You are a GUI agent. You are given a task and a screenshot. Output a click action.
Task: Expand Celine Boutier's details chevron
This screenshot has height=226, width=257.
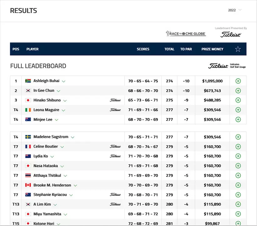62,147
